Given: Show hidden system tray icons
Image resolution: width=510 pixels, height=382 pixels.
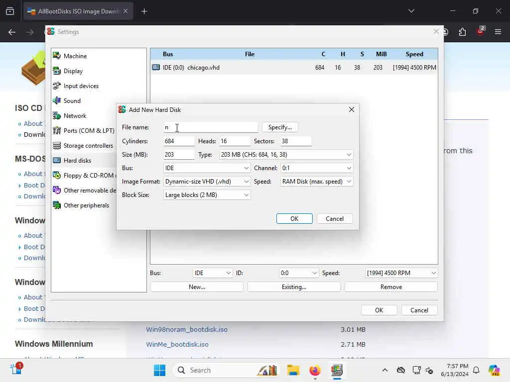Looking at the screenshot, I should [385, 370].
